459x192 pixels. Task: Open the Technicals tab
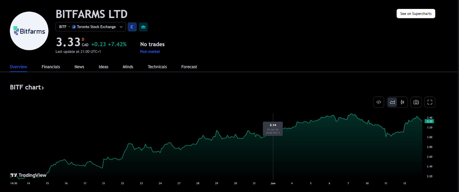pyautogui.click(x=157, y=67)
